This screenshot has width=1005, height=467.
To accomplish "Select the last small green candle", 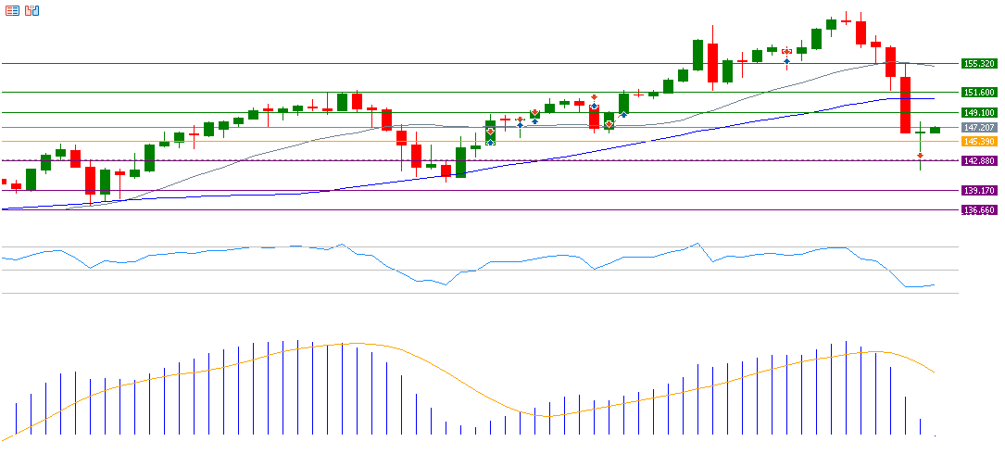I will click(x=935, y=130).
